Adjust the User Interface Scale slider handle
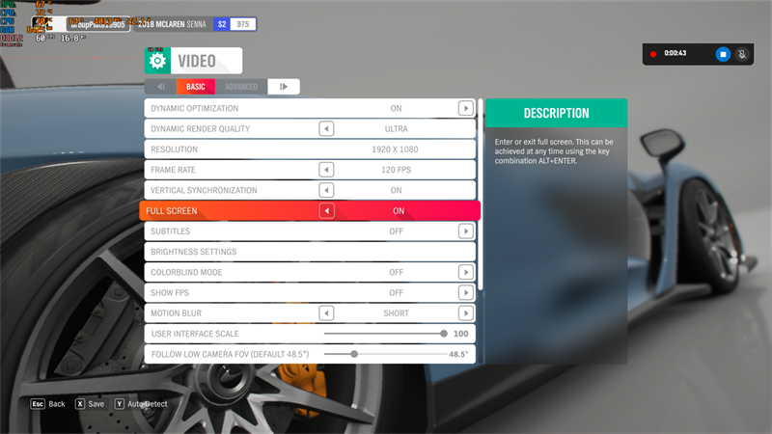 [444, 334]
